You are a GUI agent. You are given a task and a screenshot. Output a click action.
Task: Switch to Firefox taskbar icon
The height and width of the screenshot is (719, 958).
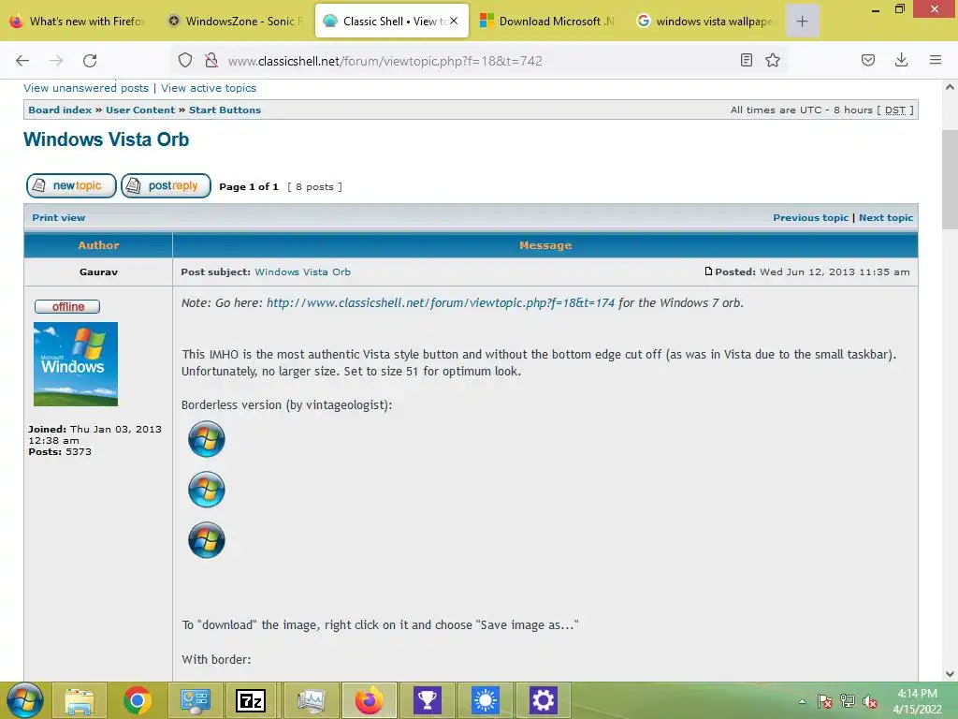click(x=369, y=700)
